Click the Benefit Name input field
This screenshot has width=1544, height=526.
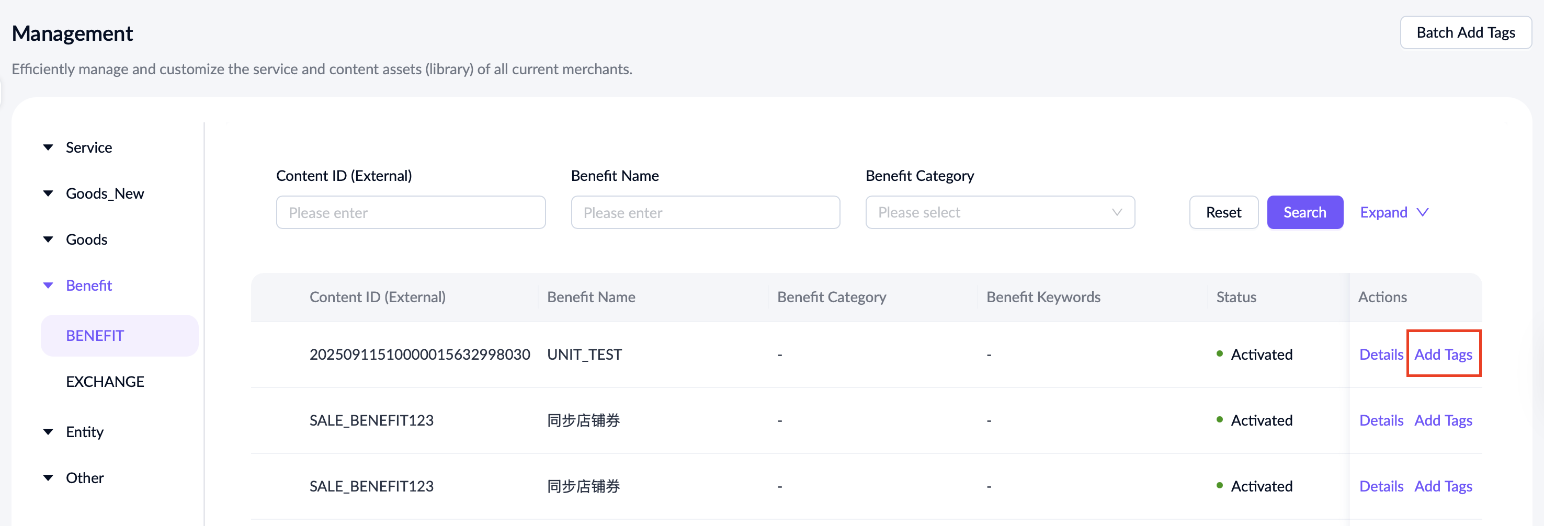705,213
